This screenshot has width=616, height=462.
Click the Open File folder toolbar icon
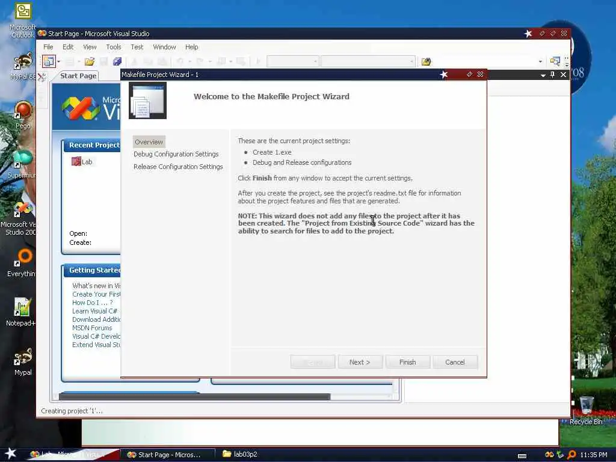coord(90,61)
